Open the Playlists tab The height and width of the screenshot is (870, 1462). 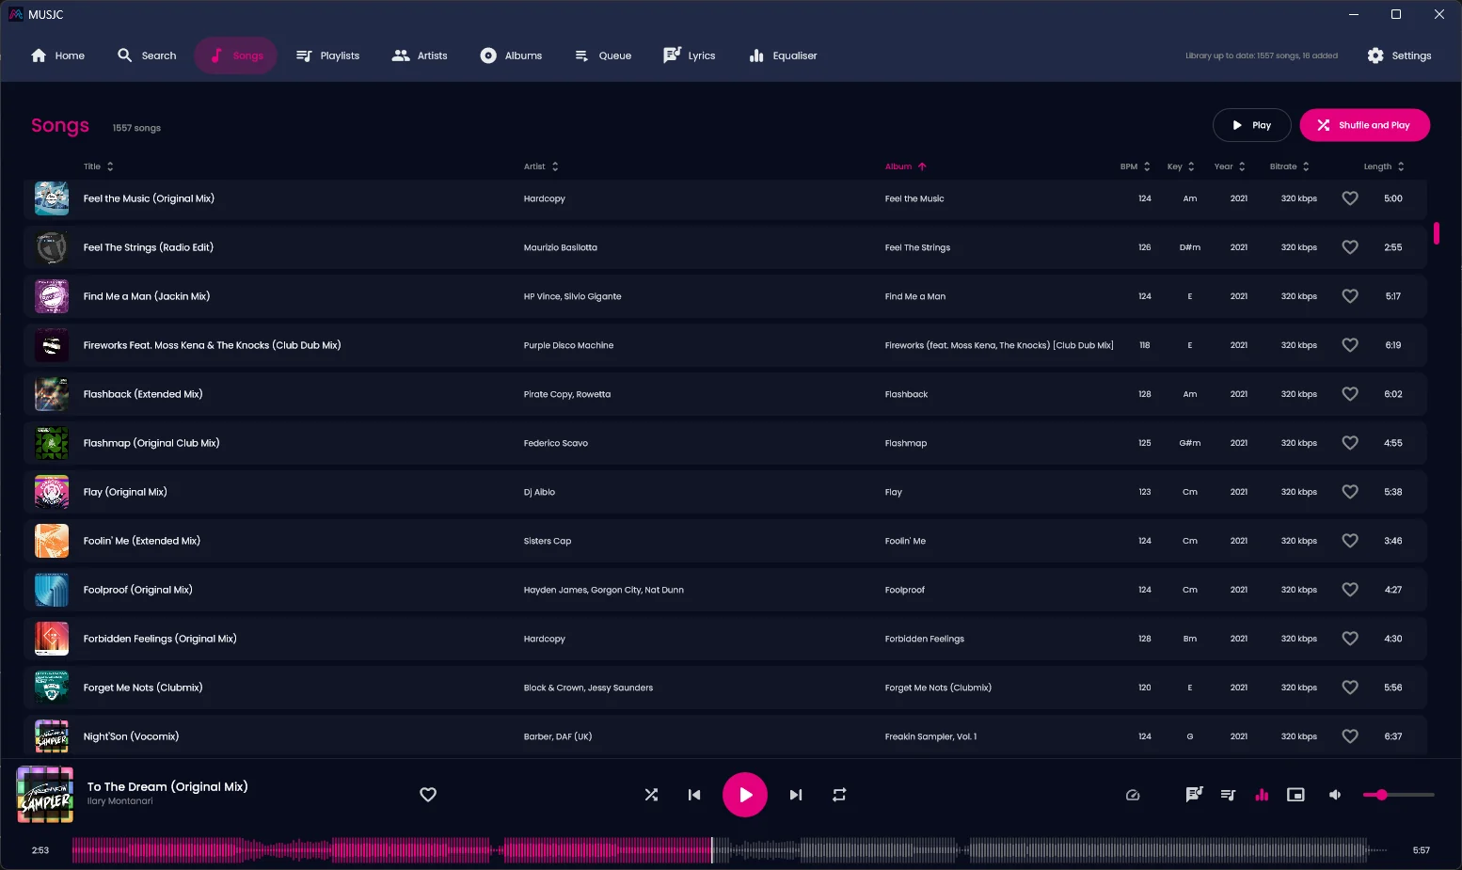pos(327,55)
